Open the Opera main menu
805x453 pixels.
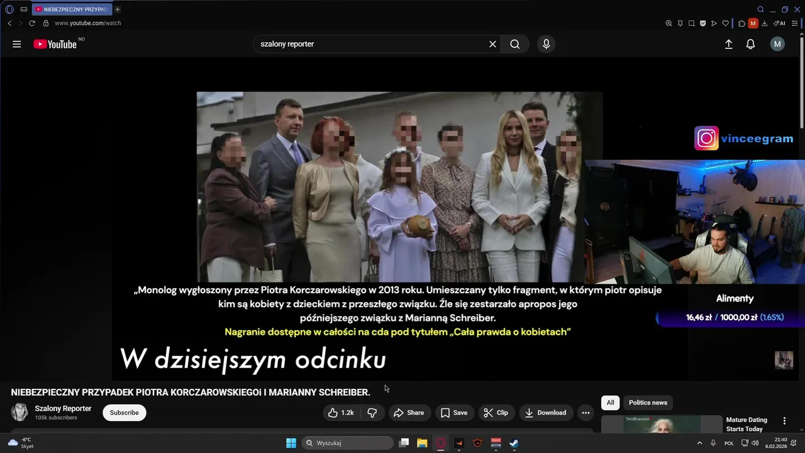coord(9,9)
